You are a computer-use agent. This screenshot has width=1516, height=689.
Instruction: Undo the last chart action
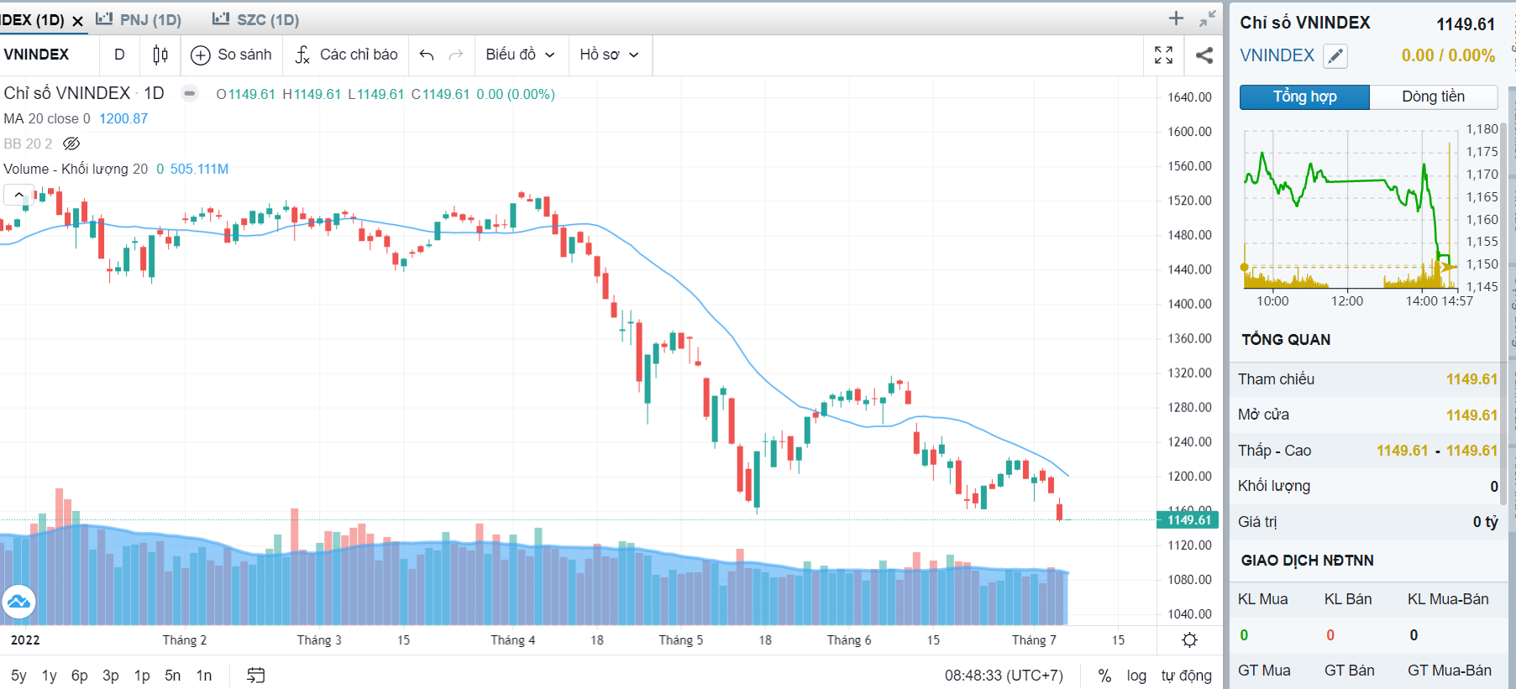point(427,55)
